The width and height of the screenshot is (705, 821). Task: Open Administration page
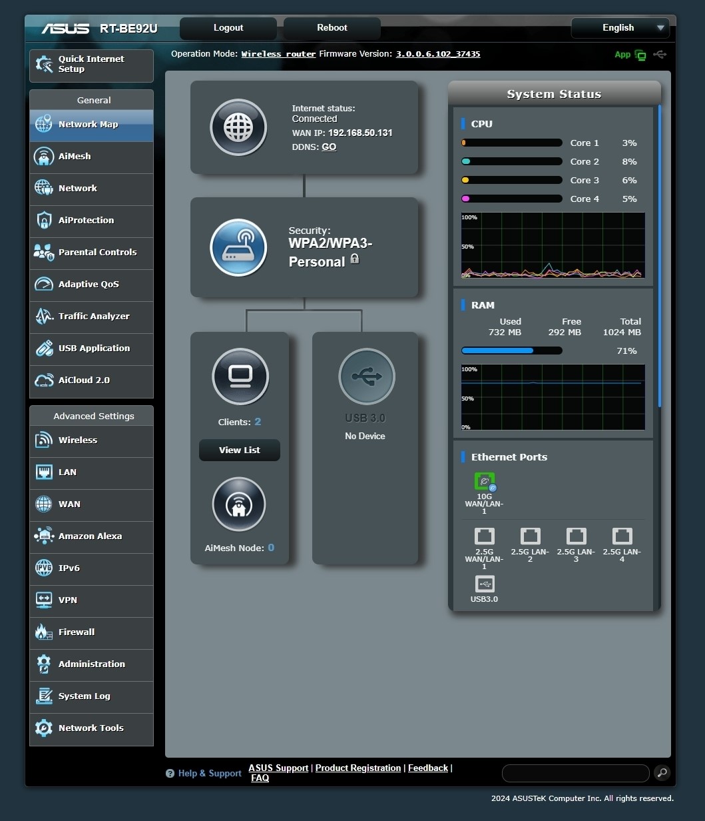(x=91, y=665)
